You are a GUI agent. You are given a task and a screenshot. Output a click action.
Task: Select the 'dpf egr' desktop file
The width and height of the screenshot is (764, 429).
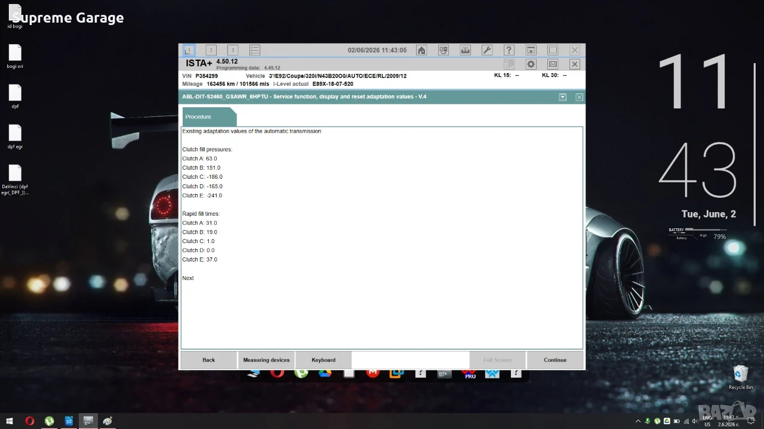pyautogui.click(x=15, y=136)
